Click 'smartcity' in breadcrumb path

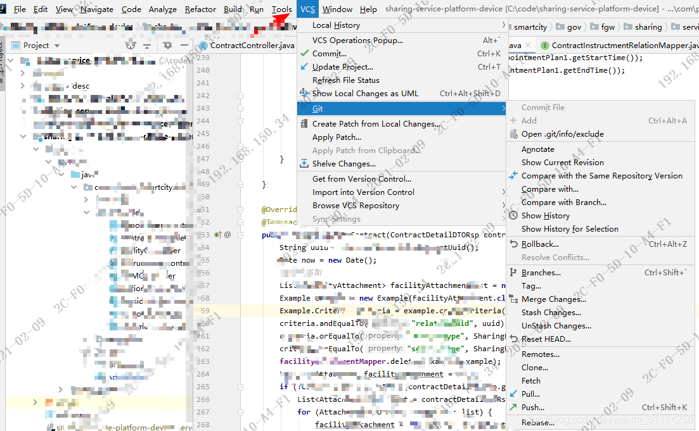pyautogui.click(x=530, y=27)
